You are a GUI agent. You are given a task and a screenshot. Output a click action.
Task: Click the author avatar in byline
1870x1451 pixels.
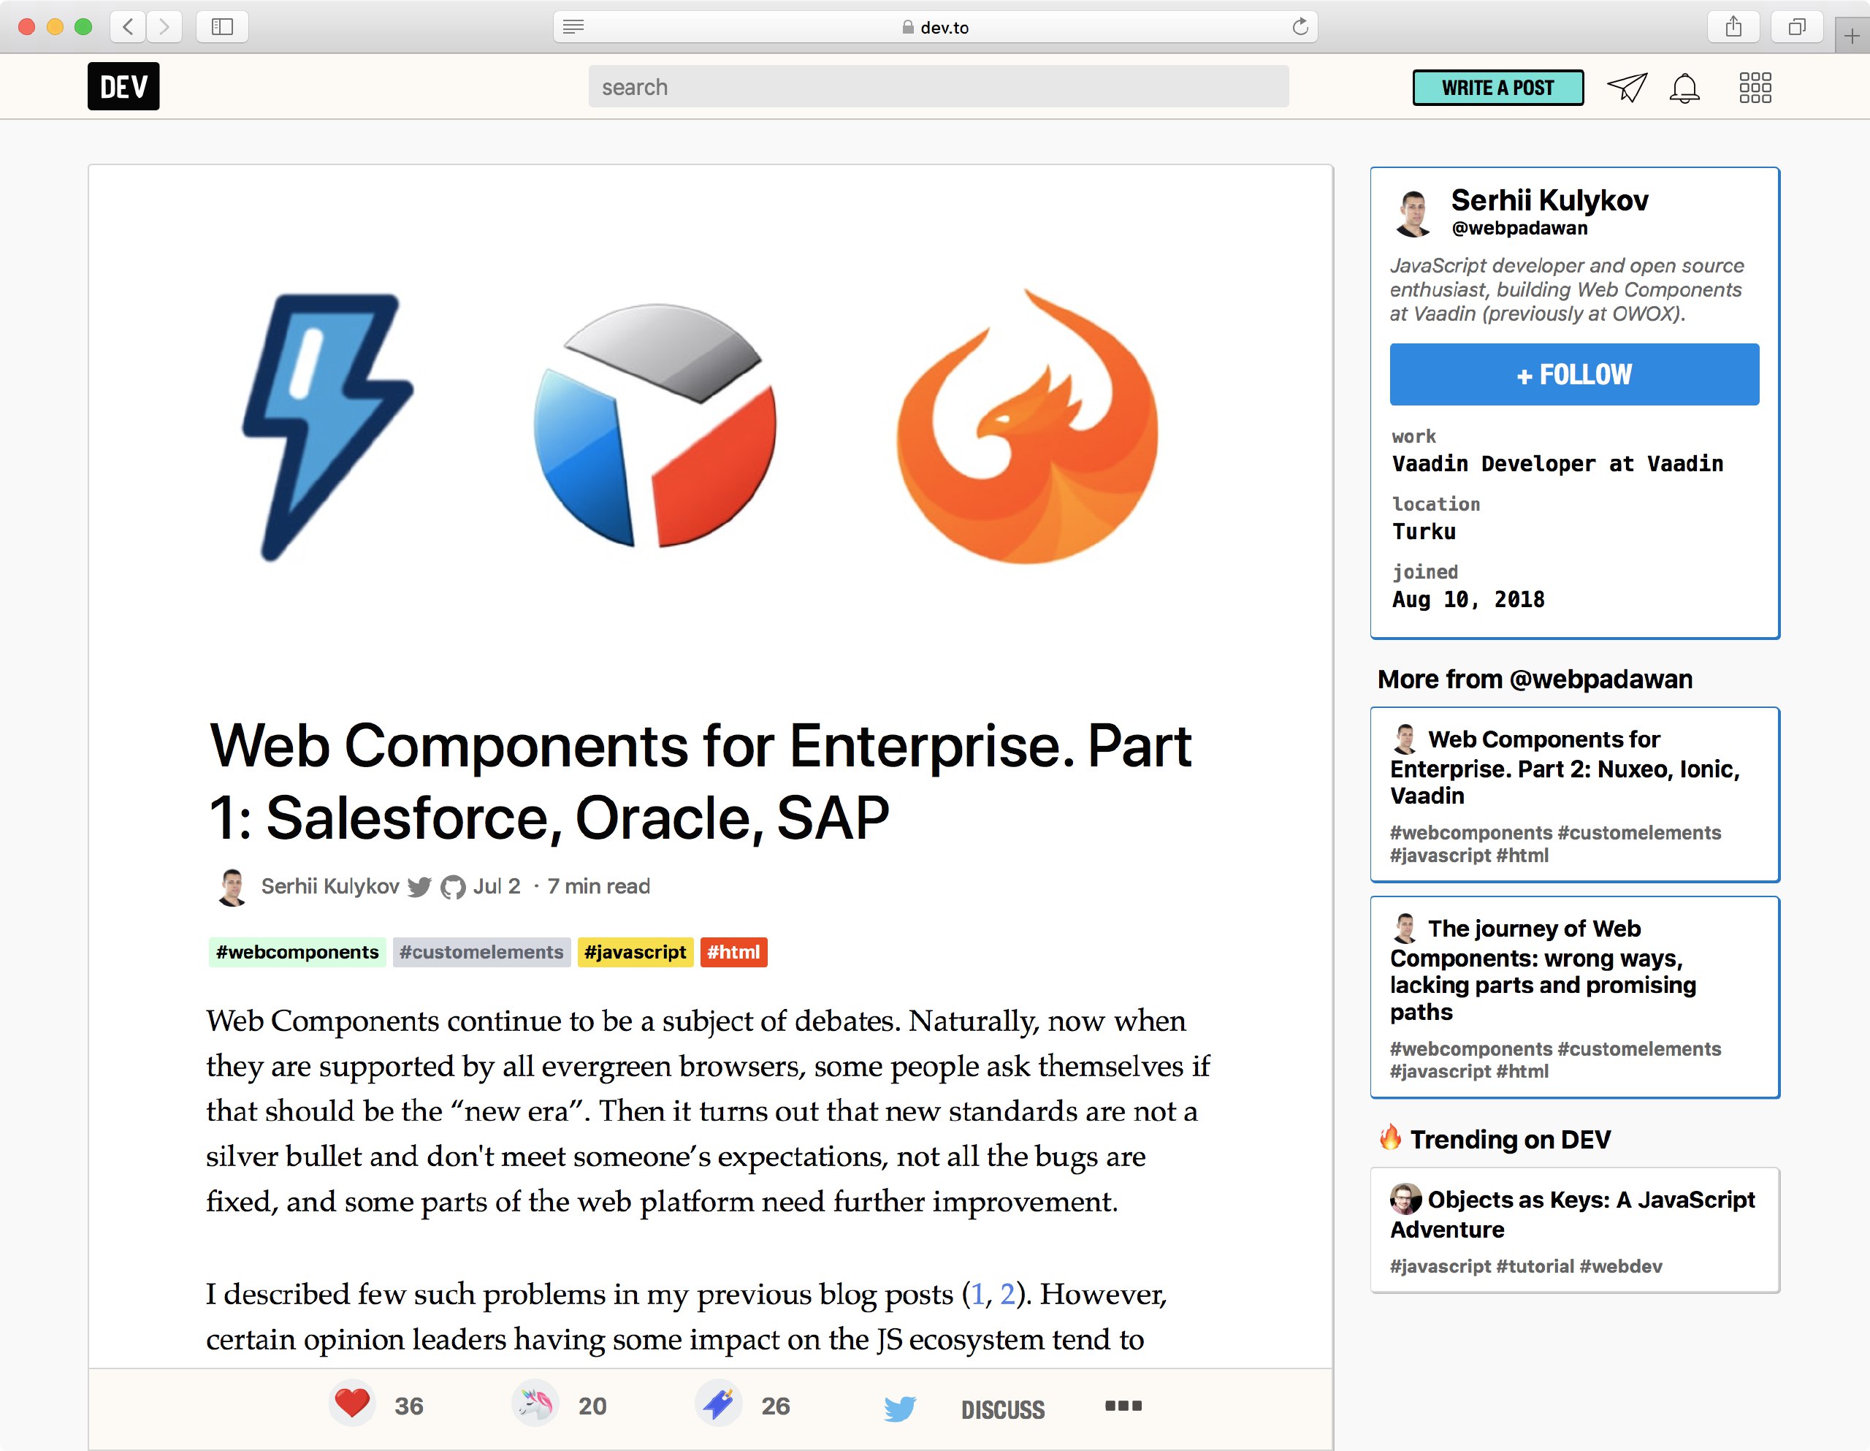tap(231, 886)
